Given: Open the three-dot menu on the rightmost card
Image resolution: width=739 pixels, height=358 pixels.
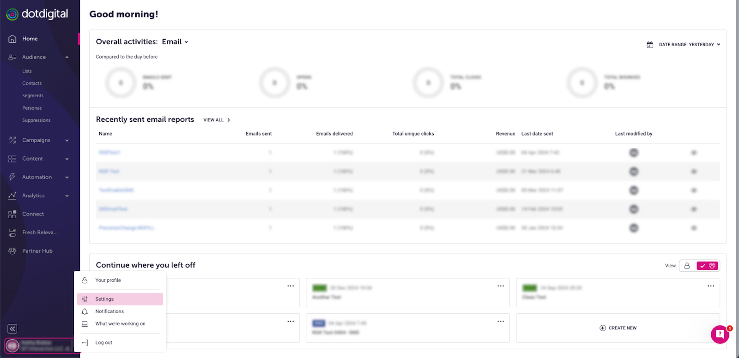Looking at the screenshot, I should [x=710, y=286].
